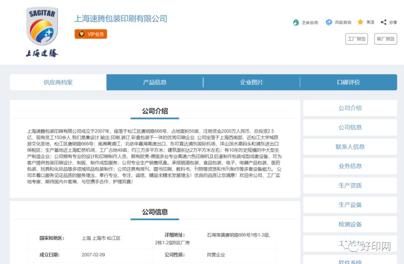The image size is (404, 264).
Task: Click the 软件系统 sidebar link
Action: coord(350,261)
